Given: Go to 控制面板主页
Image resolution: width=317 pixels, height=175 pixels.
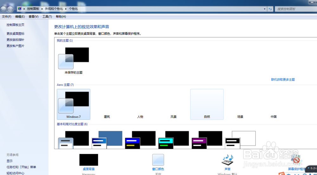Looking at the screenshot, I should tap(15, 25).
